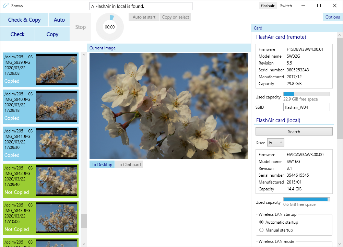Click the 0.6 GiB free space text

[299, 204]
